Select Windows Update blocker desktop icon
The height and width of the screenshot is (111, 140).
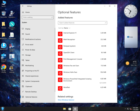pos(12,47)
